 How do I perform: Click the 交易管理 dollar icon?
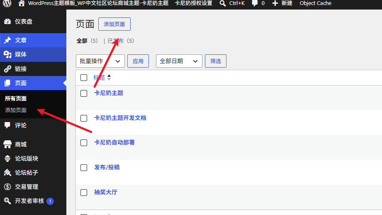pyautogui.click(x=7, y=187)
